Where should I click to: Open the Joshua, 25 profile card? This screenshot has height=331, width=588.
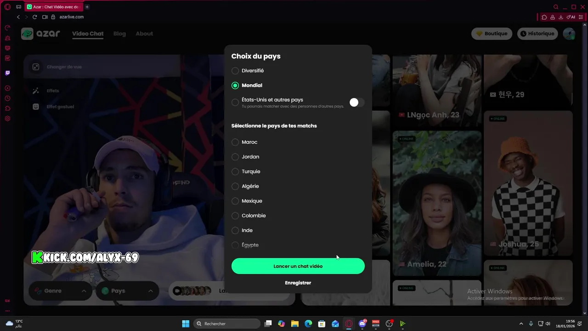[x=528, y=183]
